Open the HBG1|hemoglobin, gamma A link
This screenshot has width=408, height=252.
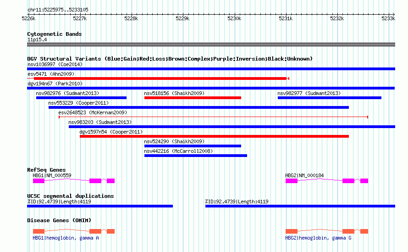pyautogui.click(x=66, y=238)
